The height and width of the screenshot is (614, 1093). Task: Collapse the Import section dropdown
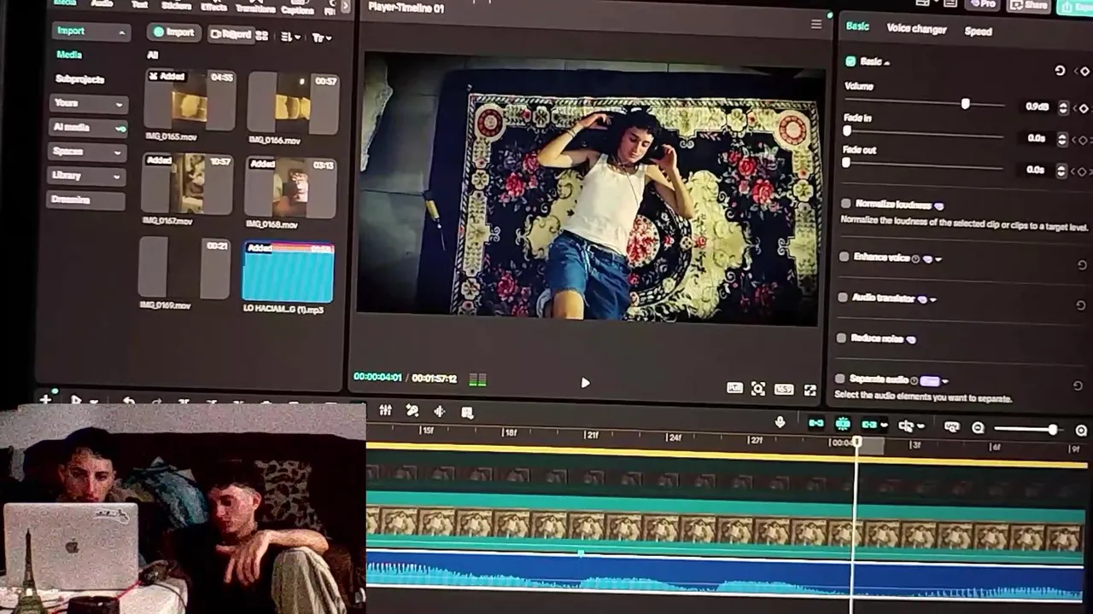coord(122,32)
